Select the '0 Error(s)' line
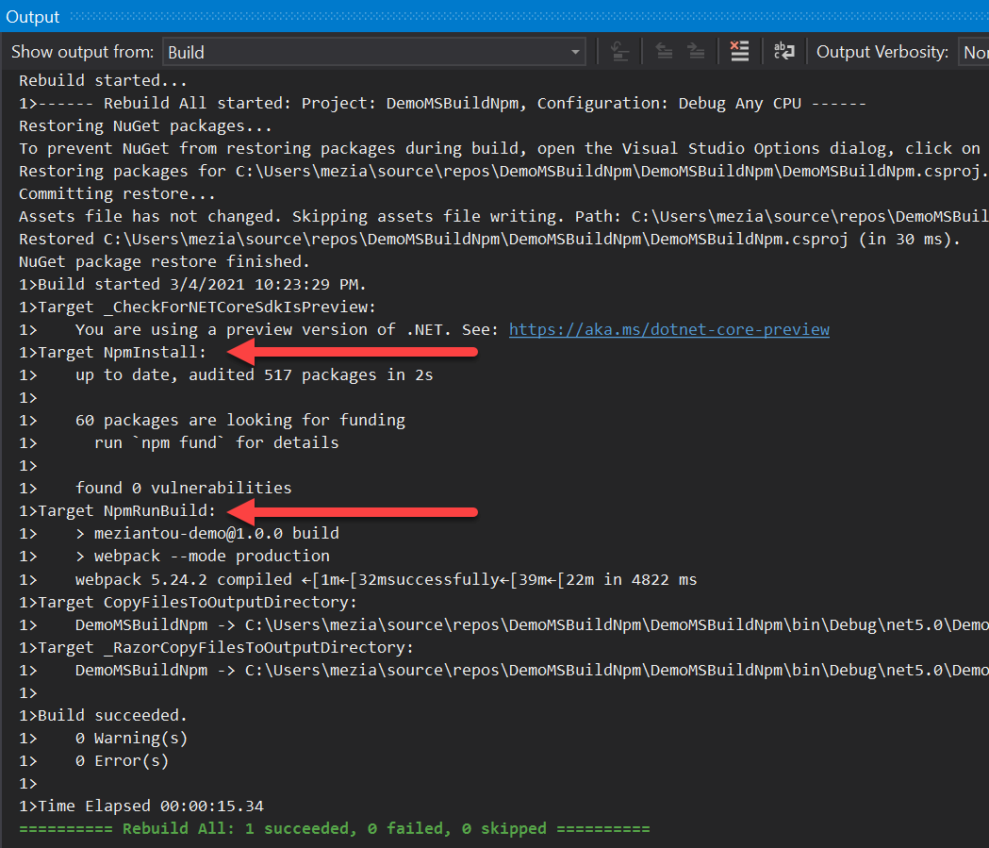 [x=122, y=760]
